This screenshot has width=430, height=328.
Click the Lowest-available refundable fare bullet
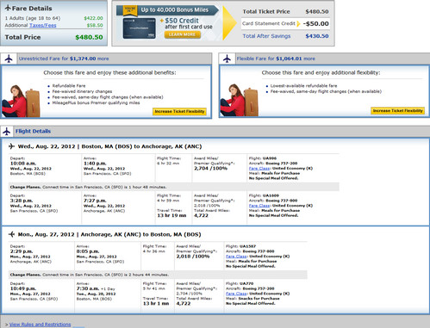[303, 86]
